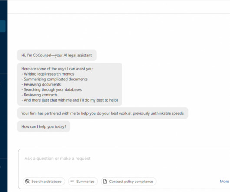The image size is (230, 192).
Task: Select the highlighted item in the dark sidebar
Action: click(3, 26)
